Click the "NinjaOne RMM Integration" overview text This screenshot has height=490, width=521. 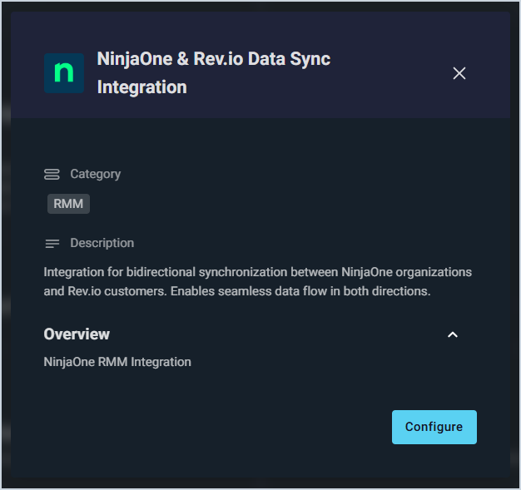117,362
